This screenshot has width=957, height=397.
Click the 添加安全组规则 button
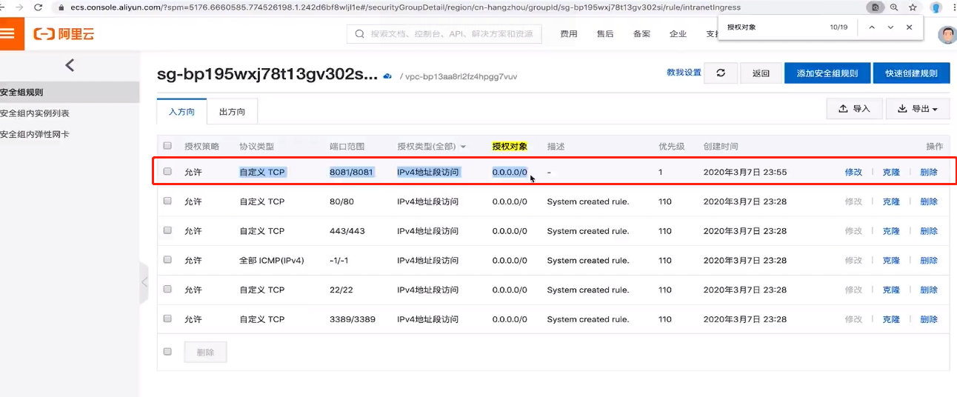[x=827, y=73]
